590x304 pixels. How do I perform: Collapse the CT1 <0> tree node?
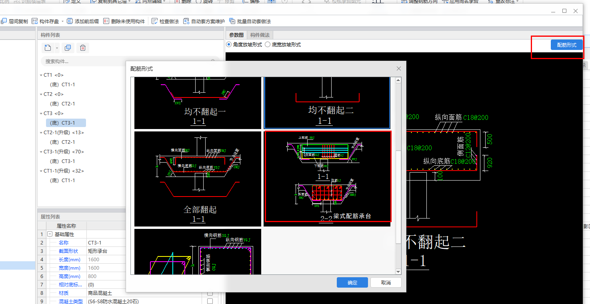tap(41, 75)
